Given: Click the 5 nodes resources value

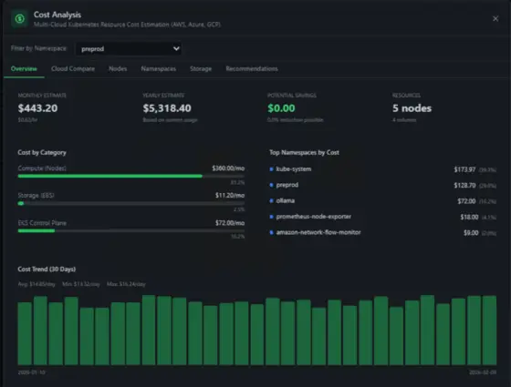Looking at the screenshot, I should 412,108.
